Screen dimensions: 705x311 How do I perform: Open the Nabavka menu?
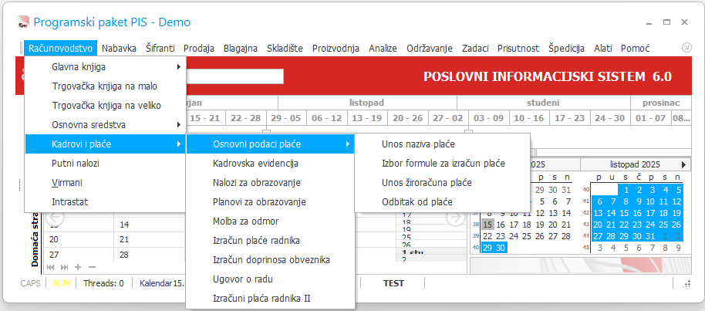119,48
